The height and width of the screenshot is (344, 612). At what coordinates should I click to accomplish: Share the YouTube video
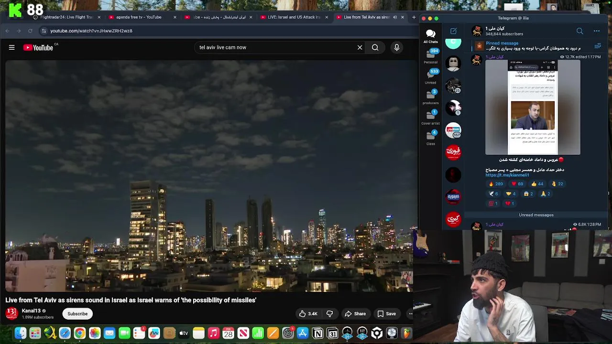pyautogui.click(x=355, y=314)
